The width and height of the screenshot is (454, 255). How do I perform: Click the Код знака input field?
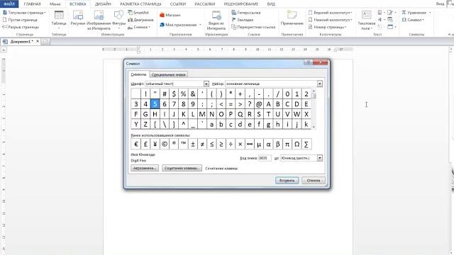pos(265,158)
